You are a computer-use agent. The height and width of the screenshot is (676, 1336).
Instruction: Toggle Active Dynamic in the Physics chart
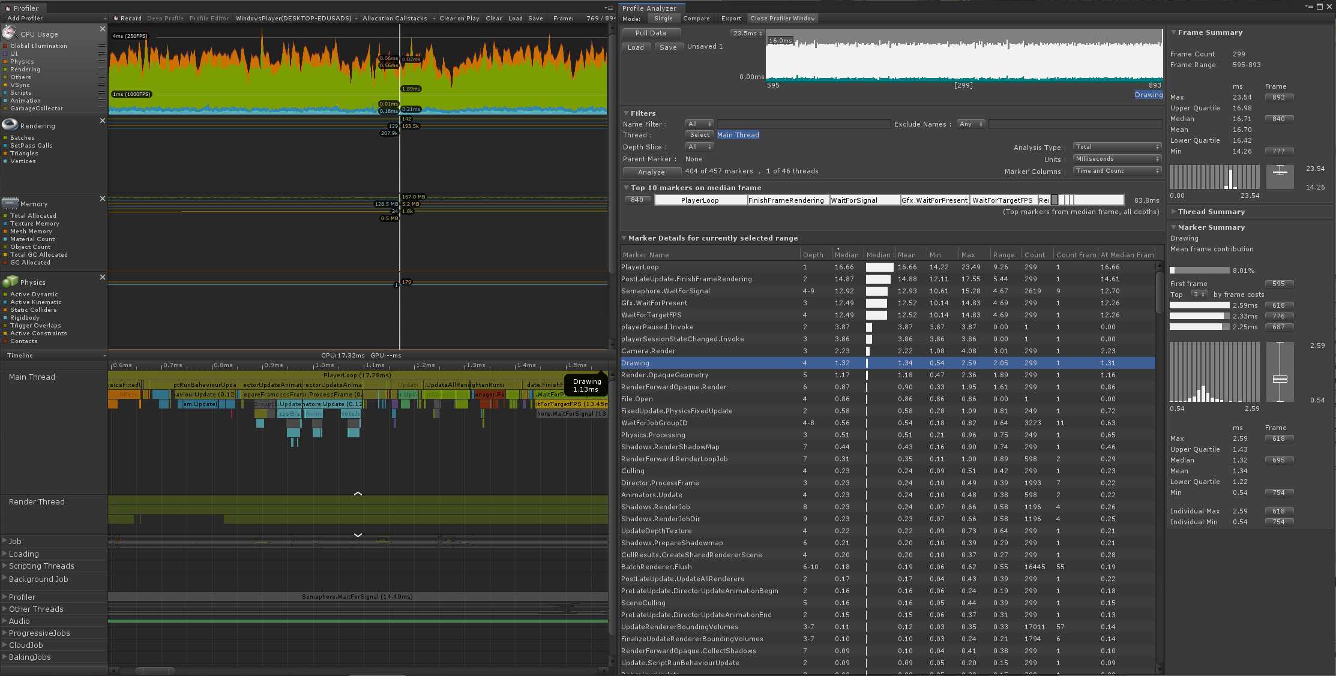pyautogui.click(x=34, y=294)
